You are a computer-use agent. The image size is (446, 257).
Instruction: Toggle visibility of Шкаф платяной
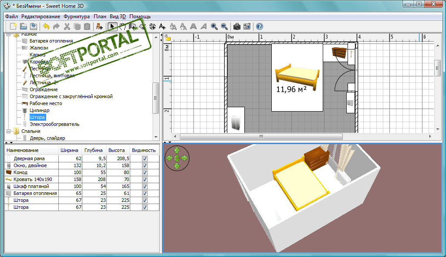point(145,186)
